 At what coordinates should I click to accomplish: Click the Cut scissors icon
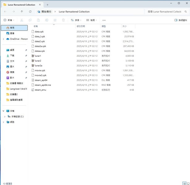22,20
